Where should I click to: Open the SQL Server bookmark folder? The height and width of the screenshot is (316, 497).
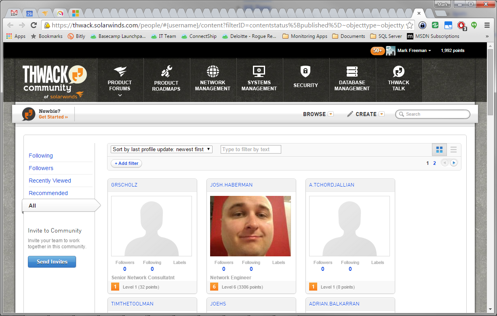(x=386, y=36)
